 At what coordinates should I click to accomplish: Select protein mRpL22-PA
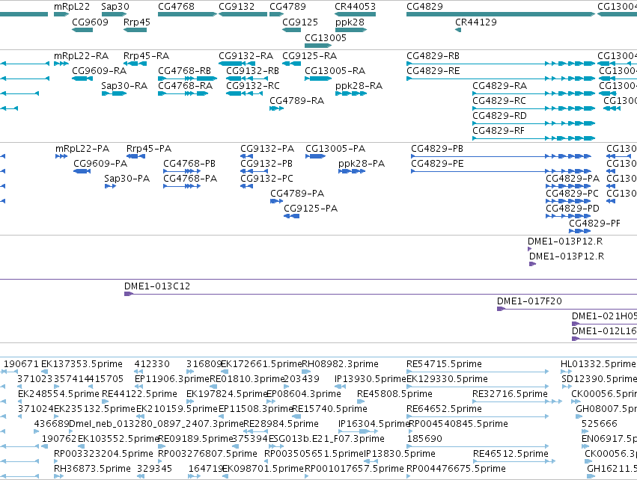pyautogui.click(x=61, y=156)
